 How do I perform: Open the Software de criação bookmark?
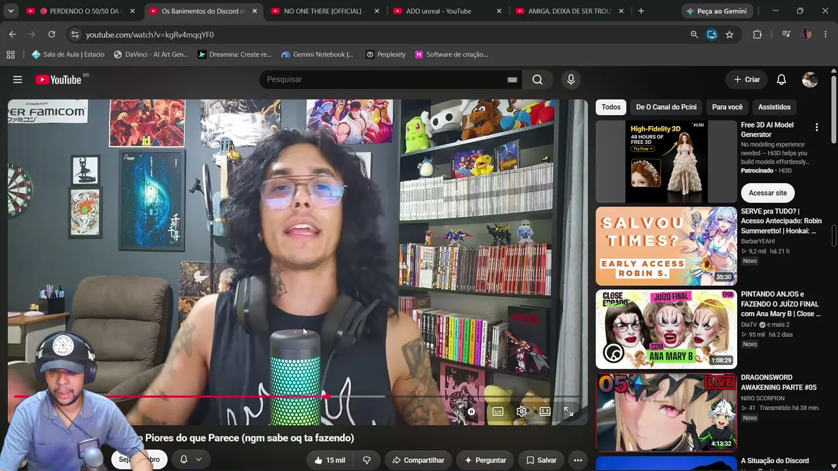pos(452,54)
